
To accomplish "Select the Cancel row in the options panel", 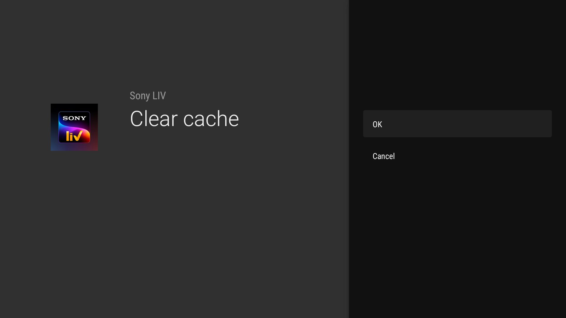I will pos(457,156).
